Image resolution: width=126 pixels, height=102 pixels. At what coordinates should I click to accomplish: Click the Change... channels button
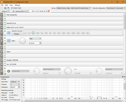[x=17, y=34]
